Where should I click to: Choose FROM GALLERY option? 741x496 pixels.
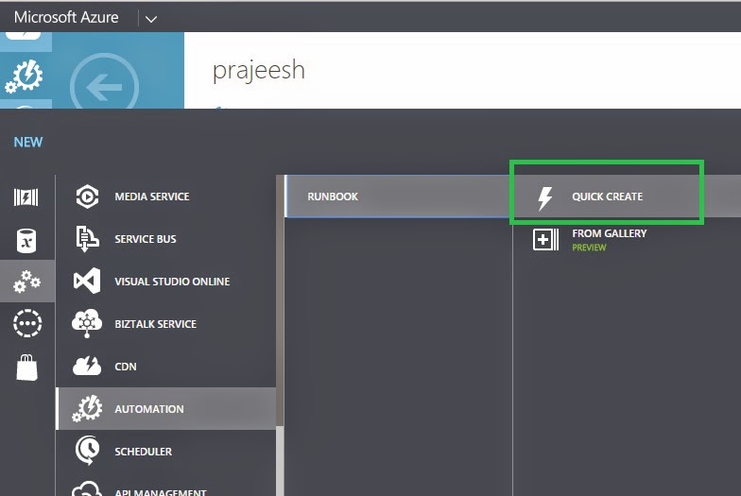point(609,233)
